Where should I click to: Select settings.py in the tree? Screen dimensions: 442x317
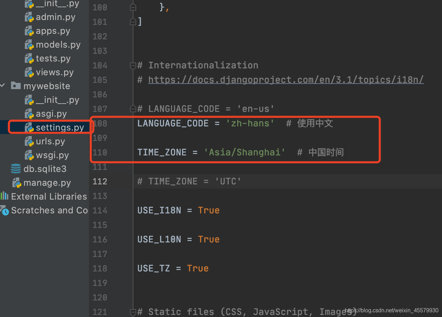pyautogui.click(x=60, y=128)
